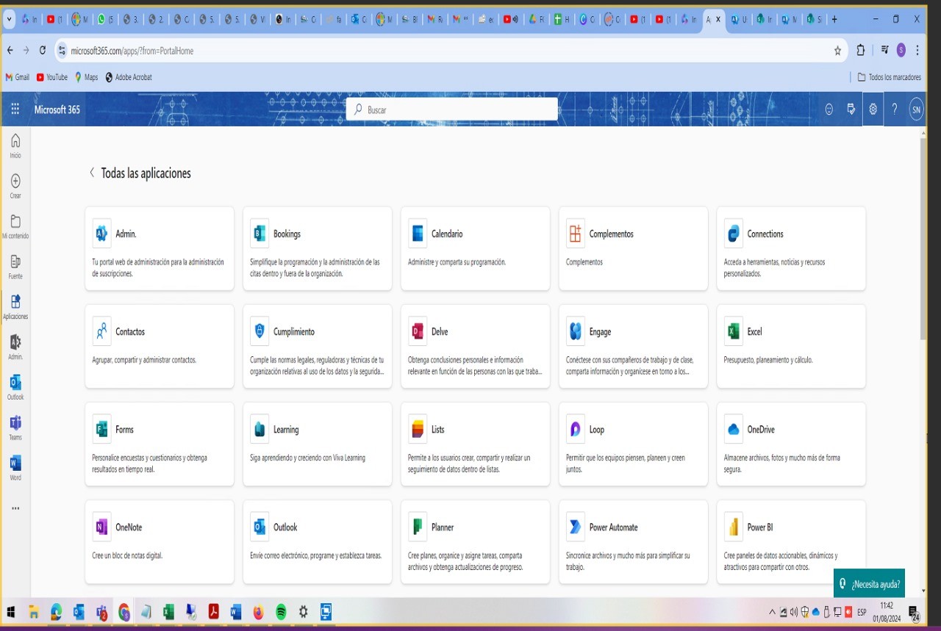Open Outlook in the left sidebar
Image resolution: width=941 pixels, height=631 pixels.
coord(15,388)
